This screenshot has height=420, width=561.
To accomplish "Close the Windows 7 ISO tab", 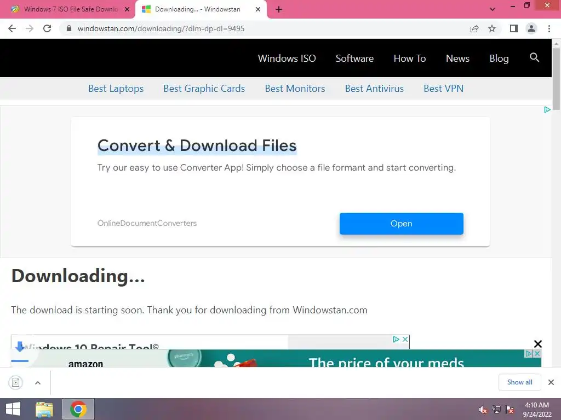I will pyautogui.click(x=127, y=10).
